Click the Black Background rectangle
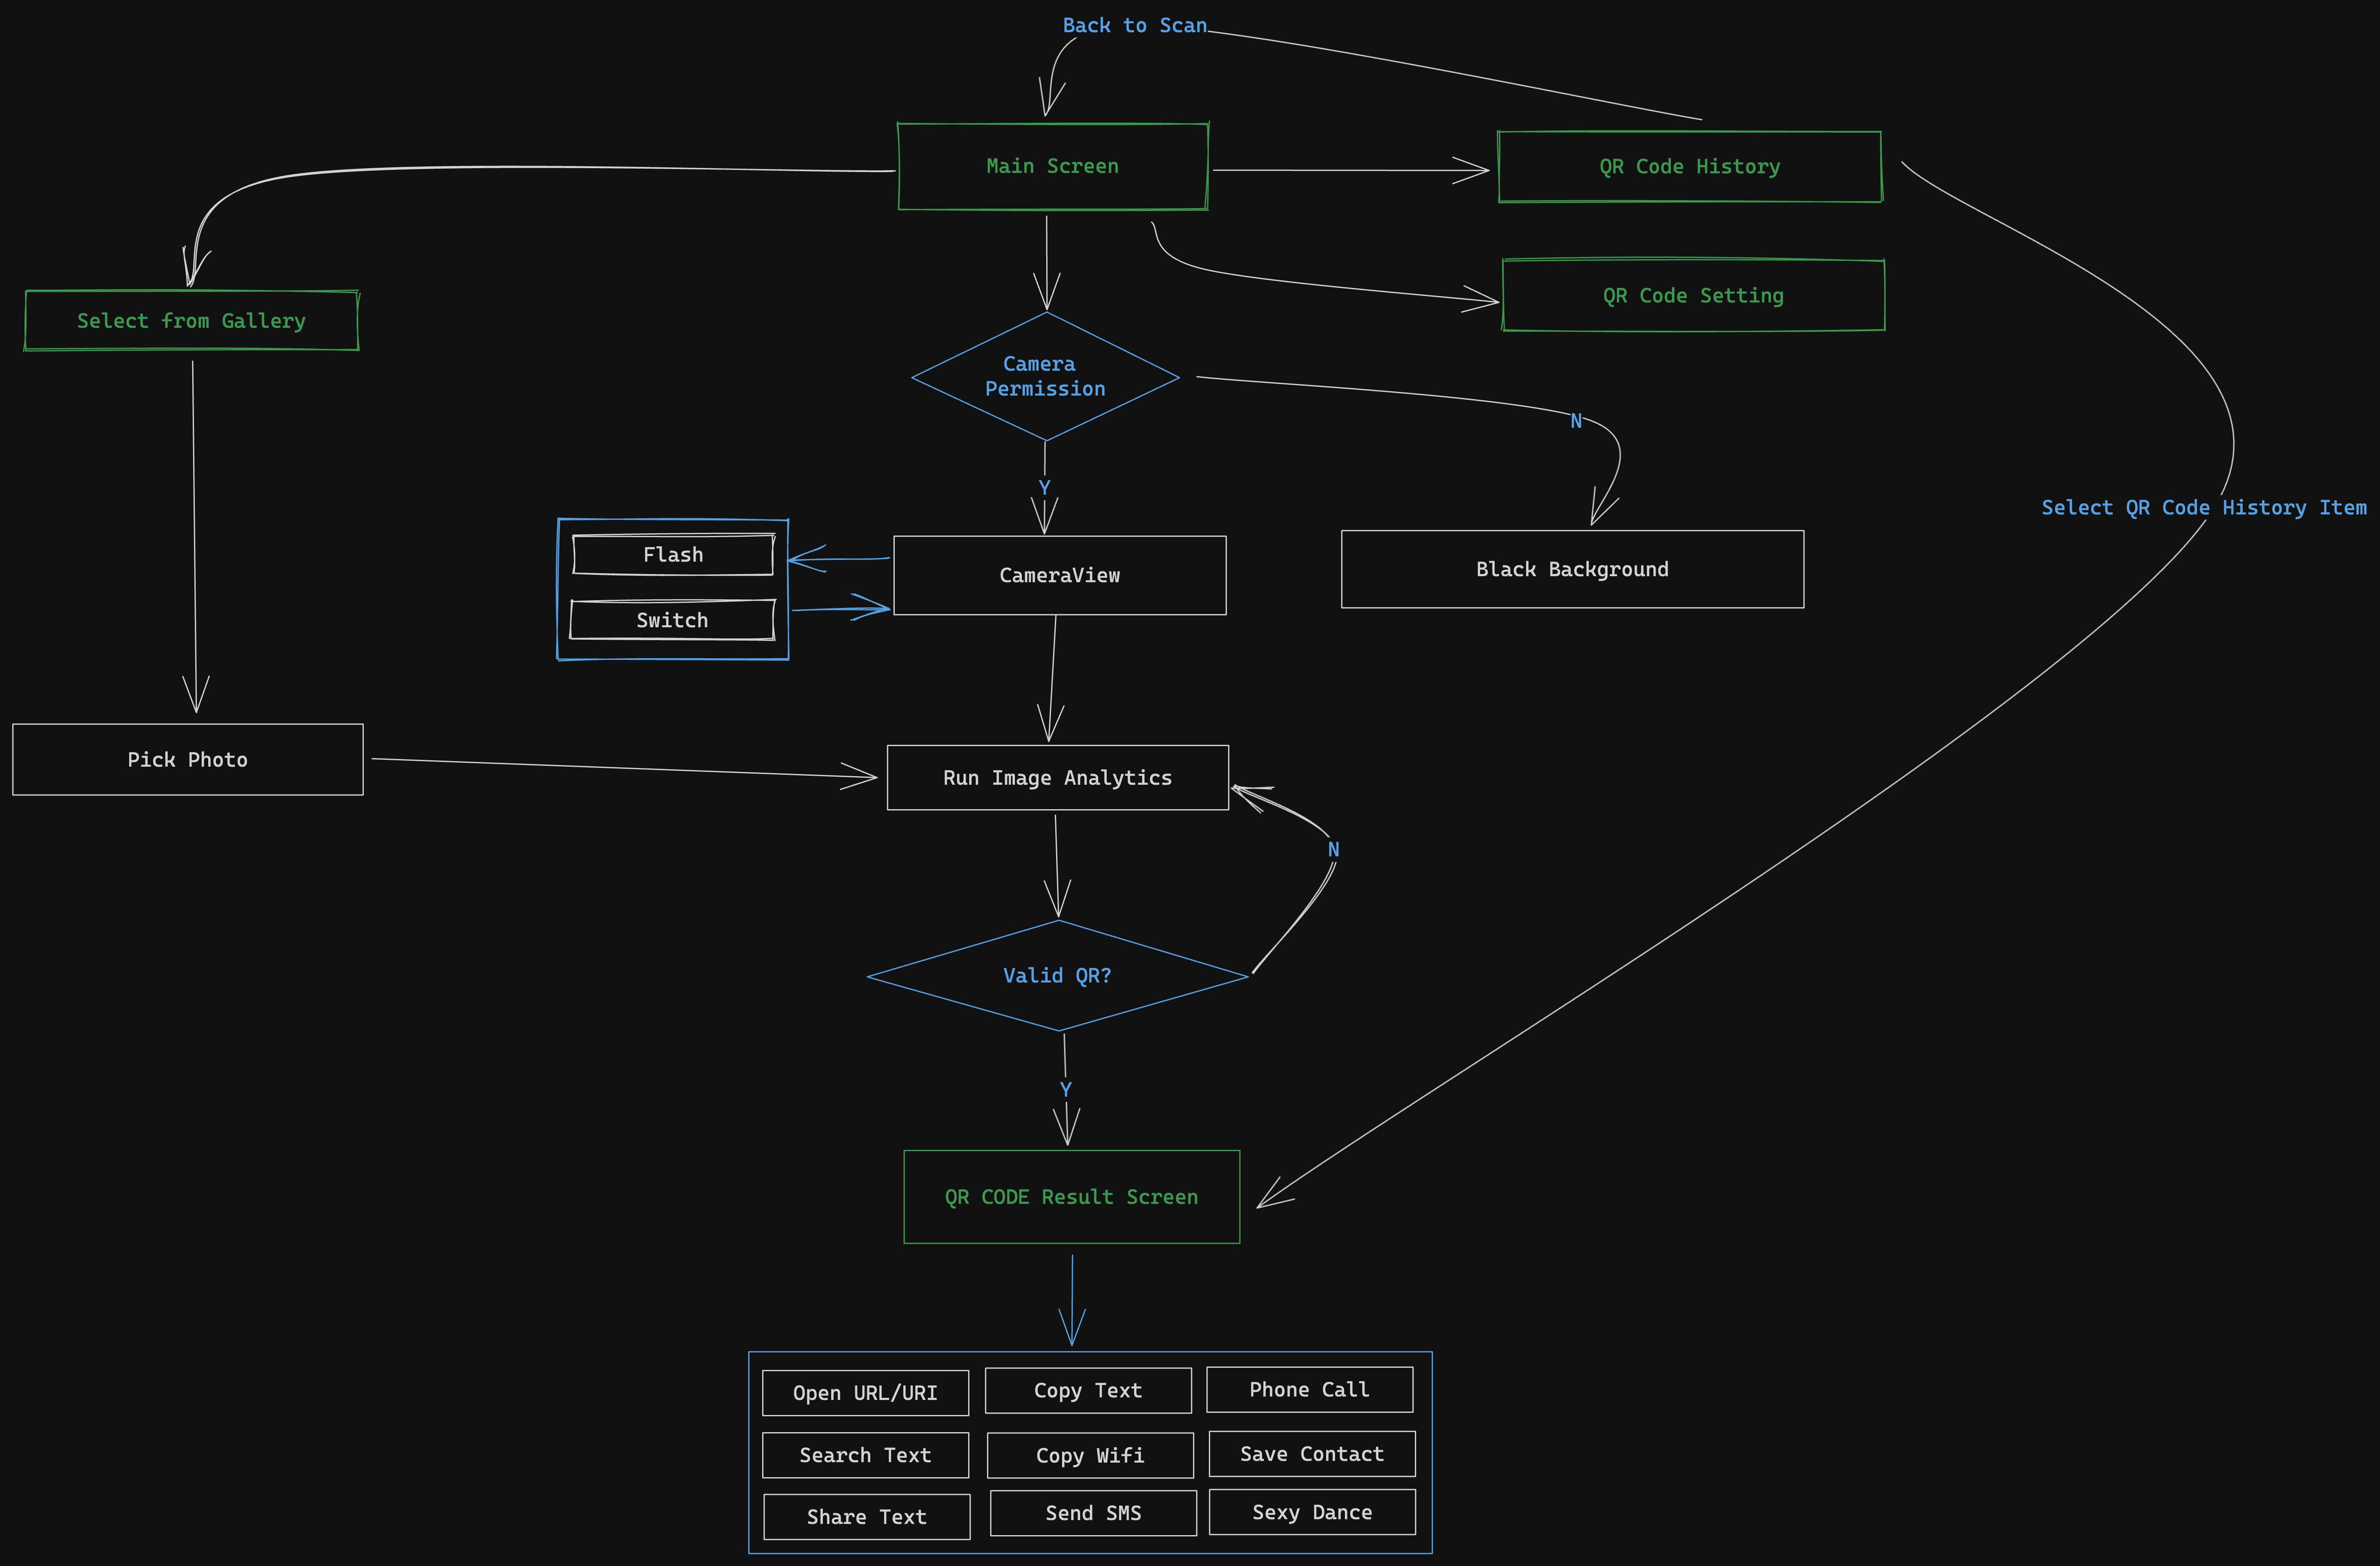Image resolution: width=2380 pixels, height=1566 pixels. 1572,569
